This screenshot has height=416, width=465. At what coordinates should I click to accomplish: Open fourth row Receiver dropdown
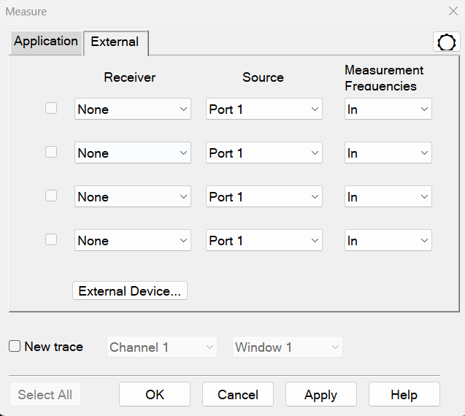[x=133, y=240]
